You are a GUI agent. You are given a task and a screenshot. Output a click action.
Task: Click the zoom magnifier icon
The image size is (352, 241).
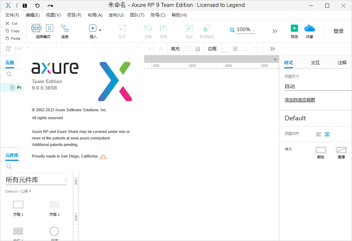[232, 30]
